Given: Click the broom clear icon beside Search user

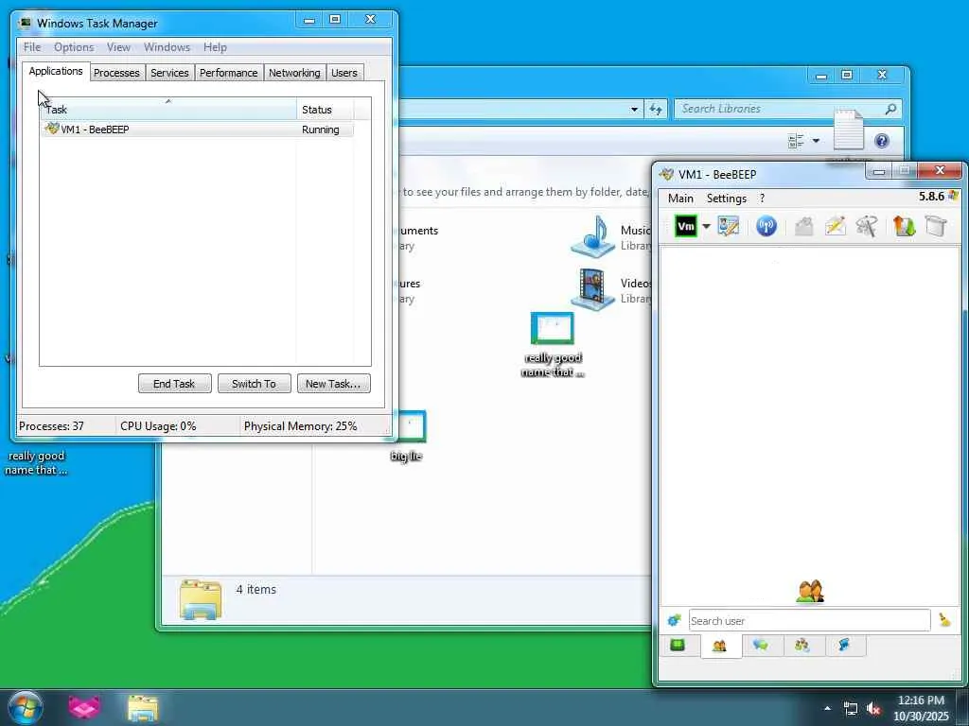Looking at the screenshot, I should tap(944, 620).
